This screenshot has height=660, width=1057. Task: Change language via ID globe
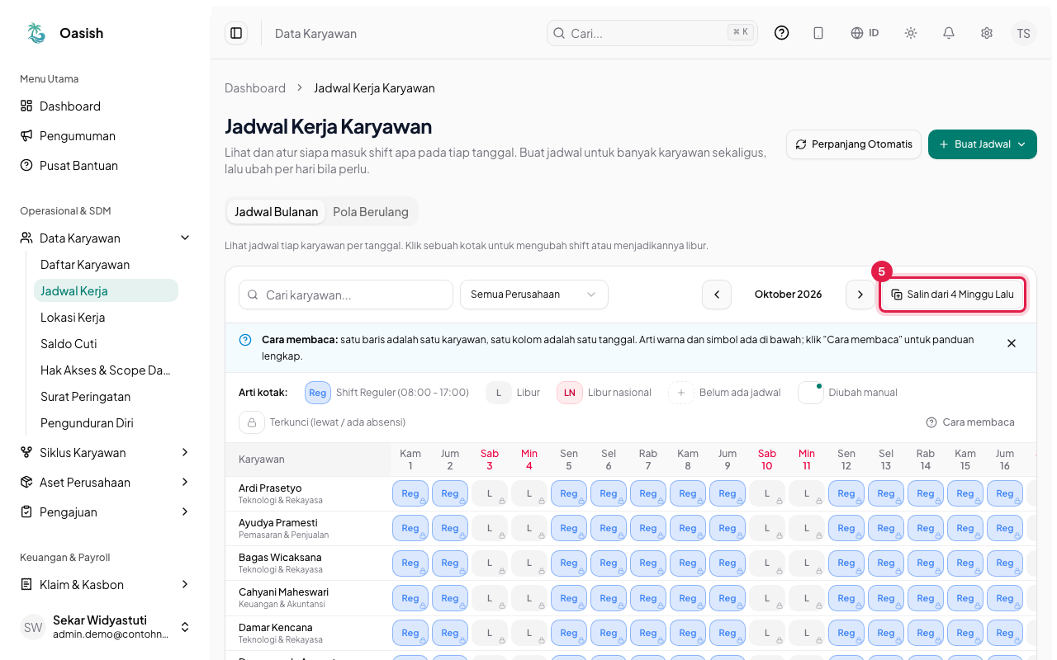pos(865,33)
